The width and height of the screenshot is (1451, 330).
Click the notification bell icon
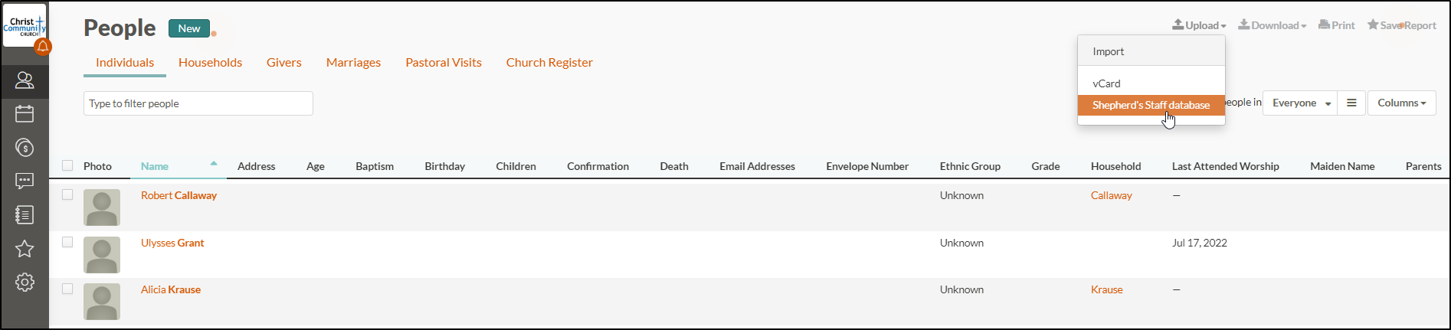click(x=43, y=47)
